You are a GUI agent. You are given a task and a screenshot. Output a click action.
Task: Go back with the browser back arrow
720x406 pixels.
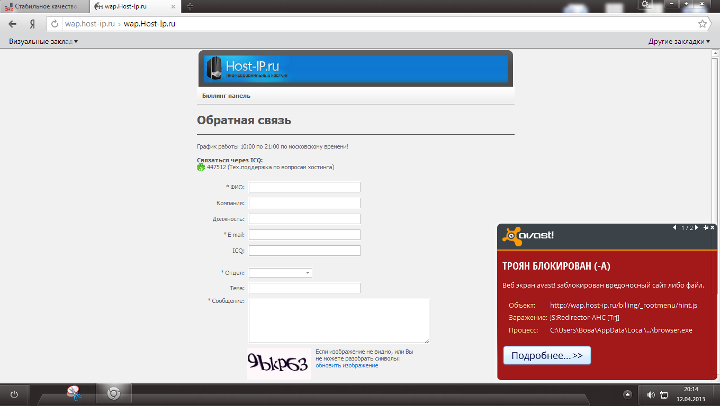pyautogui.click(x=13, y=24)
